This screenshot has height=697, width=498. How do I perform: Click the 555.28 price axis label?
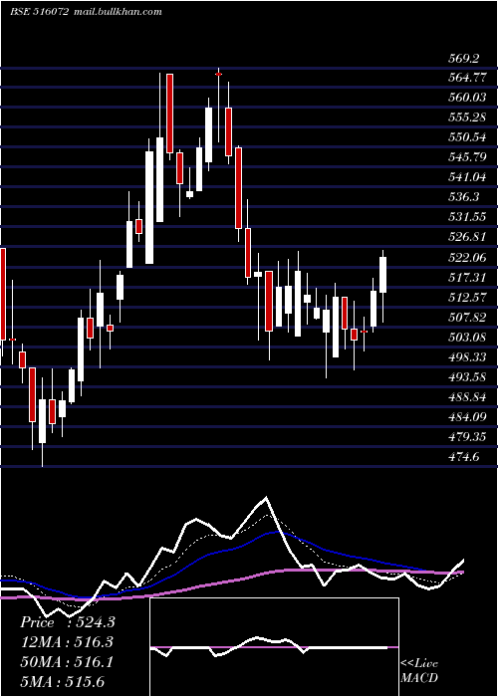(x=467, y=117)
